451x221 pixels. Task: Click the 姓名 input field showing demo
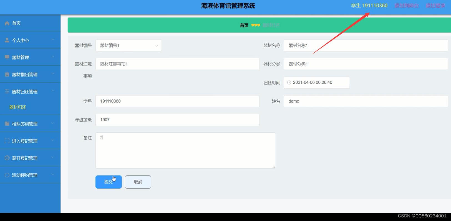366,101
